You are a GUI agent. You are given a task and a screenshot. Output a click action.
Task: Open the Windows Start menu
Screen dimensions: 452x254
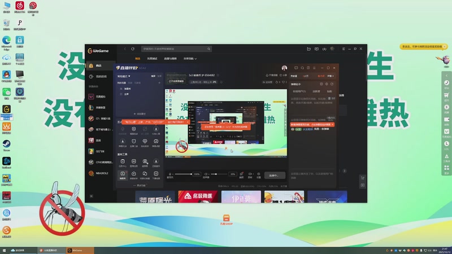coord(4,251)
